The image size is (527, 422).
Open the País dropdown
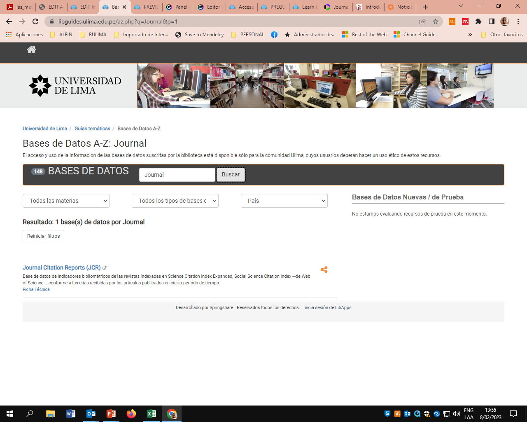[x=284, y=201]
